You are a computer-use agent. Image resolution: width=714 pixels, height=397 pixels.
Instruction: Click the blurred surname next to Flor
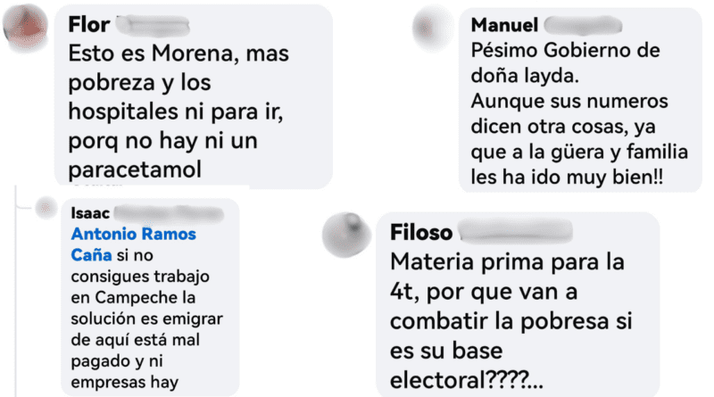click(153, 25)
